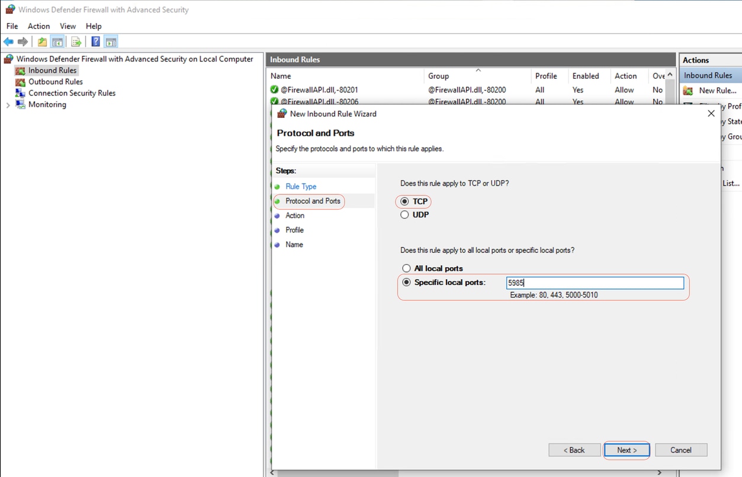This screenshot has width=742, height=477.
Task: Click Group cell @FirewallAPI.dll,-80200 of first rule
Action: (467, 90)
